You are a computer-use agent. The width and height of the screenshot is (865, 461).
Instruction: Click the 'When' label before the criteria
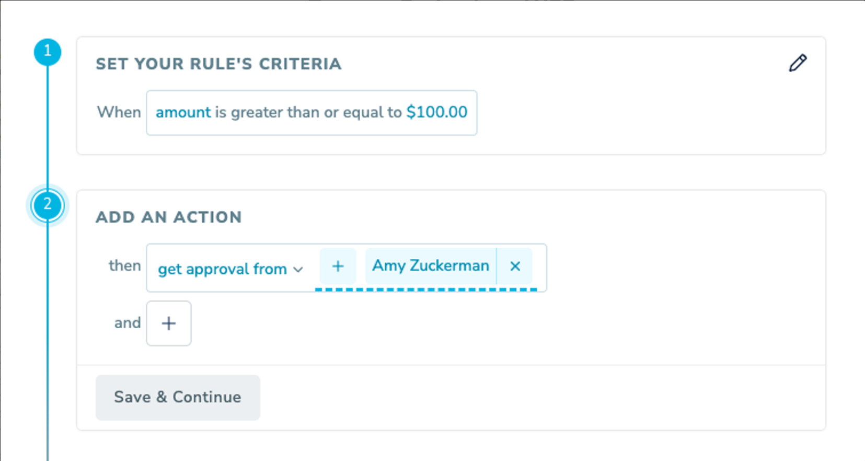click(119, 112)
